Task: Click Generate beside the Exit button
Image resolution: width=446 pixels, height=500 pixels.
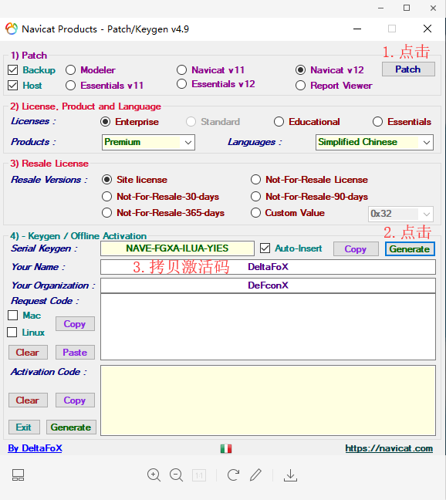Action: pos(71,427)
